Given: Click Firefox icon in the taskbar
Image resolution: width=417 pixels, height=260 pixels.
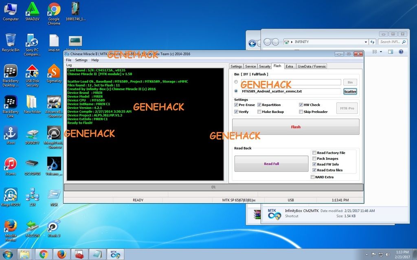Looking at the screenshot, I should [61, 254].
